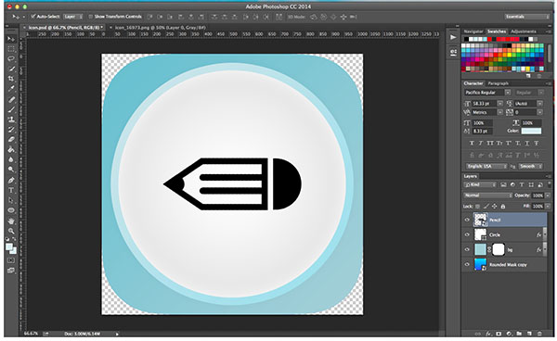Lock position of the layer
This screenshot has height=341, width=557.
(494, 207)
